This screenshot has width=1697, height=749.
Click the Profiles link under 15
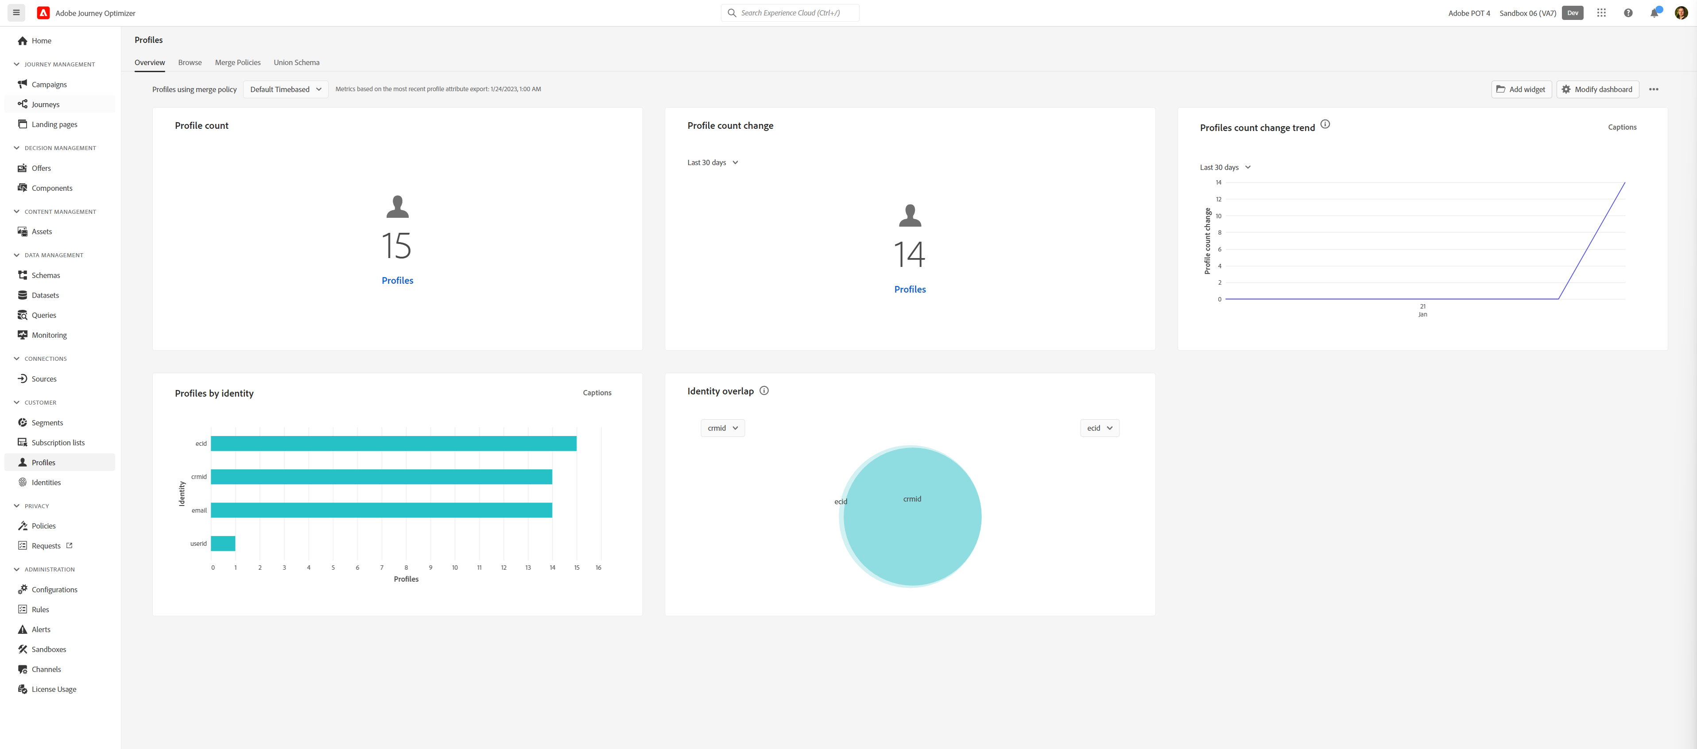tap(397, 281)
